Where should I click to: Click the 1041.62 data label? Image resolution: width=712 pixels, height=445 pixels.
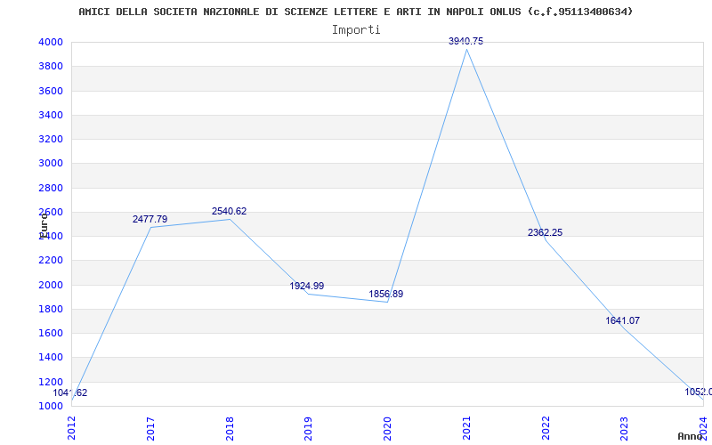(70, 393)
